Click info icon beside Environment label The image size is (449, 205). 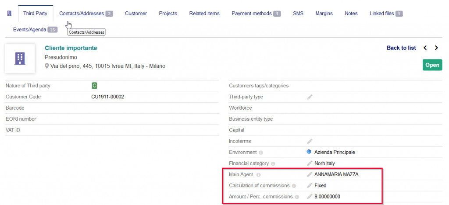261,153
